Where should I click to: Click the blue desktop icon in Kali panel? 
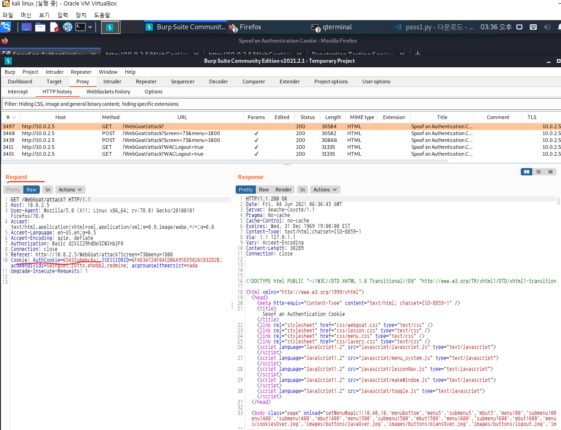pyautogui.click(x=27, y=27)
